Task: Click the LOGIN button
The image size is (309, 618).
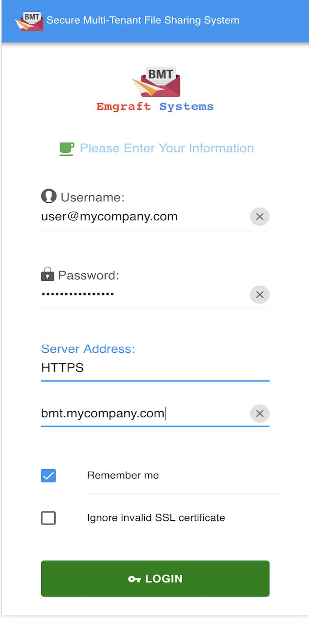Action: click(155, 579)
